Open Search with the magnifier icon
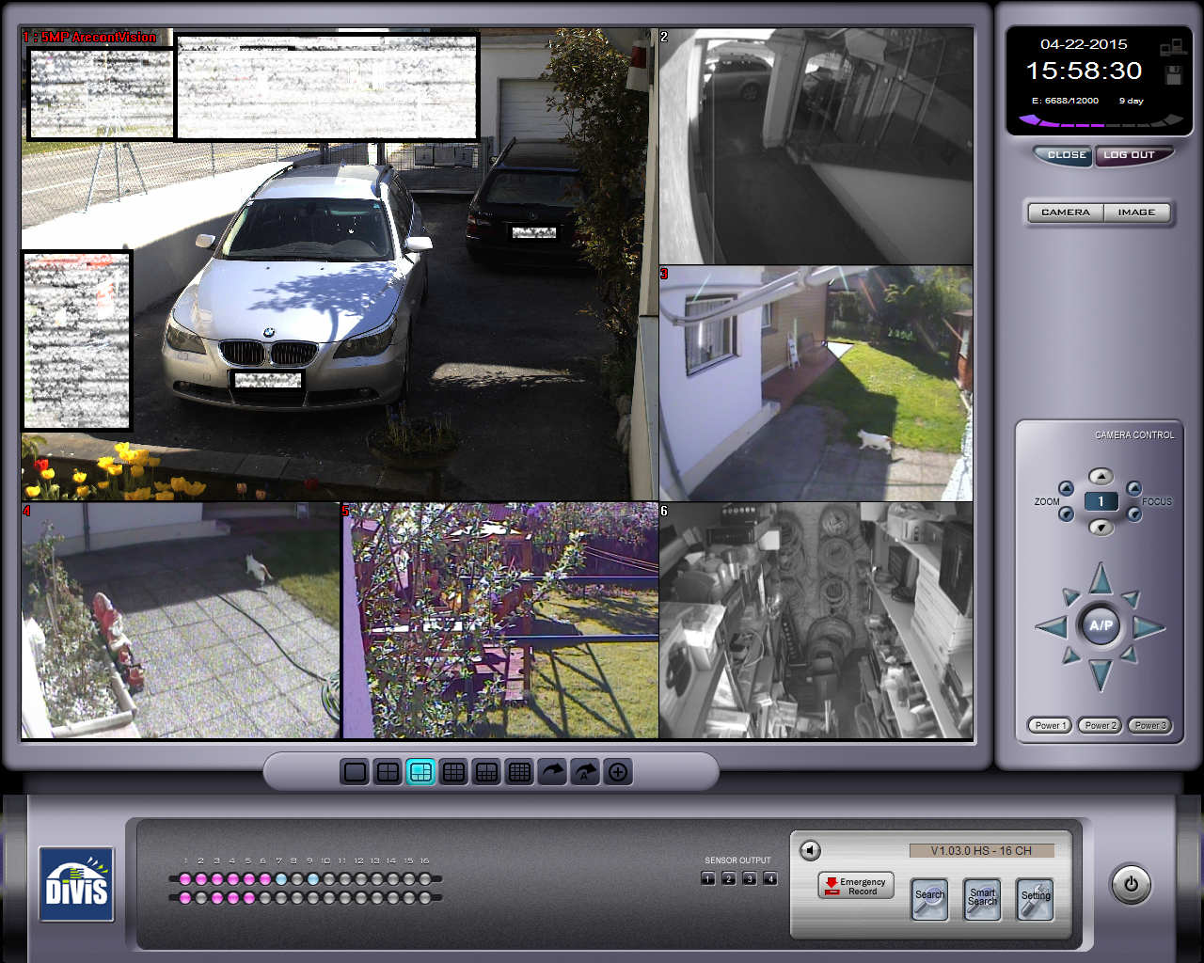Image resolution: width=1204 pixels, height=963 pixels. [929, 899]
